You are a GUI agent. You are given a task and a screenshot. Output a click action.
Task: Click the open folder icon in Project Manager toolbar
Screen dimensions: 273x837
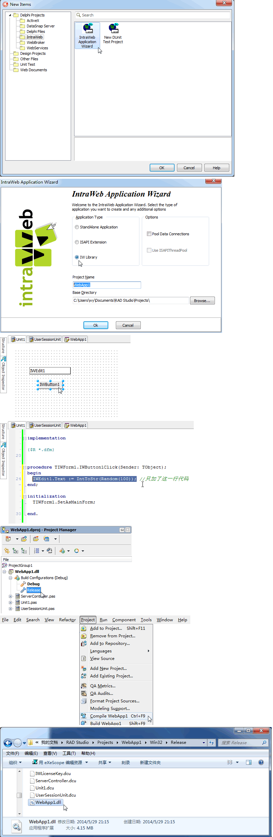(x=36, y=539)
